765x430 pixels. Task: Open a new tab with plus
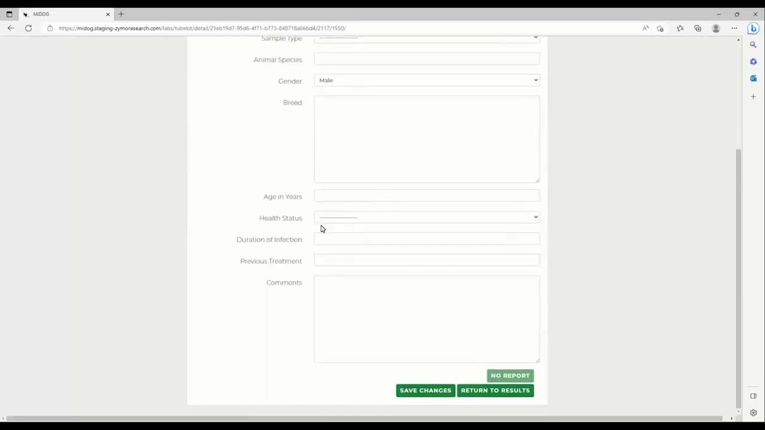[x=121, y=14]
